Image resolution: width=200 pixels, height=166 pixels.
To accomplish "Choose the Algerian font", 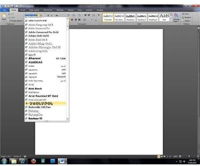I will (45, 62).
